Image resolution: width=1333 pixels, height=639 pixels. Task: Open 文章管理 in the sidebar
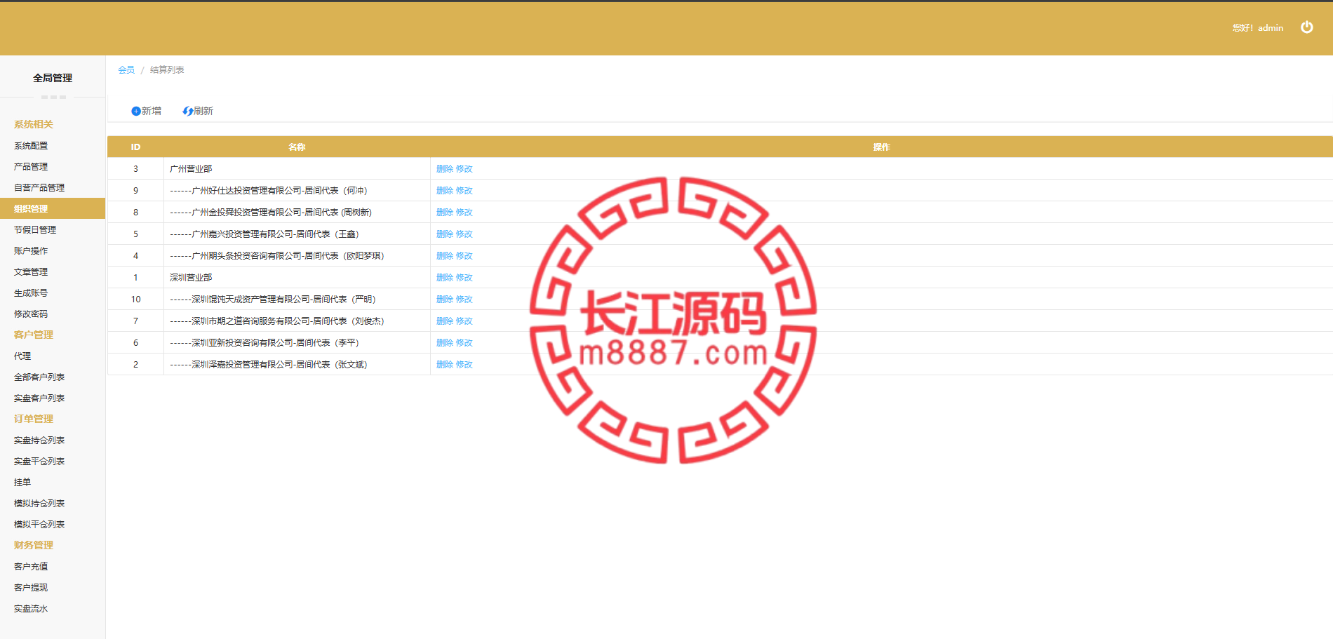(31, 272)
